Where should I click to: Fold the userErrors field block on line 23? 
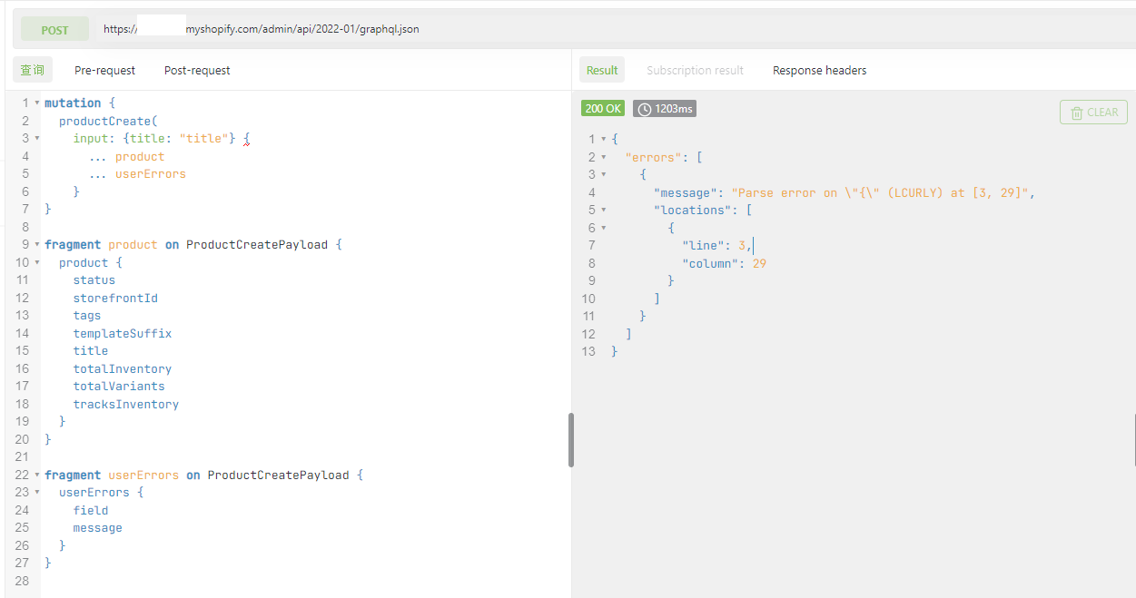point(36,493)
